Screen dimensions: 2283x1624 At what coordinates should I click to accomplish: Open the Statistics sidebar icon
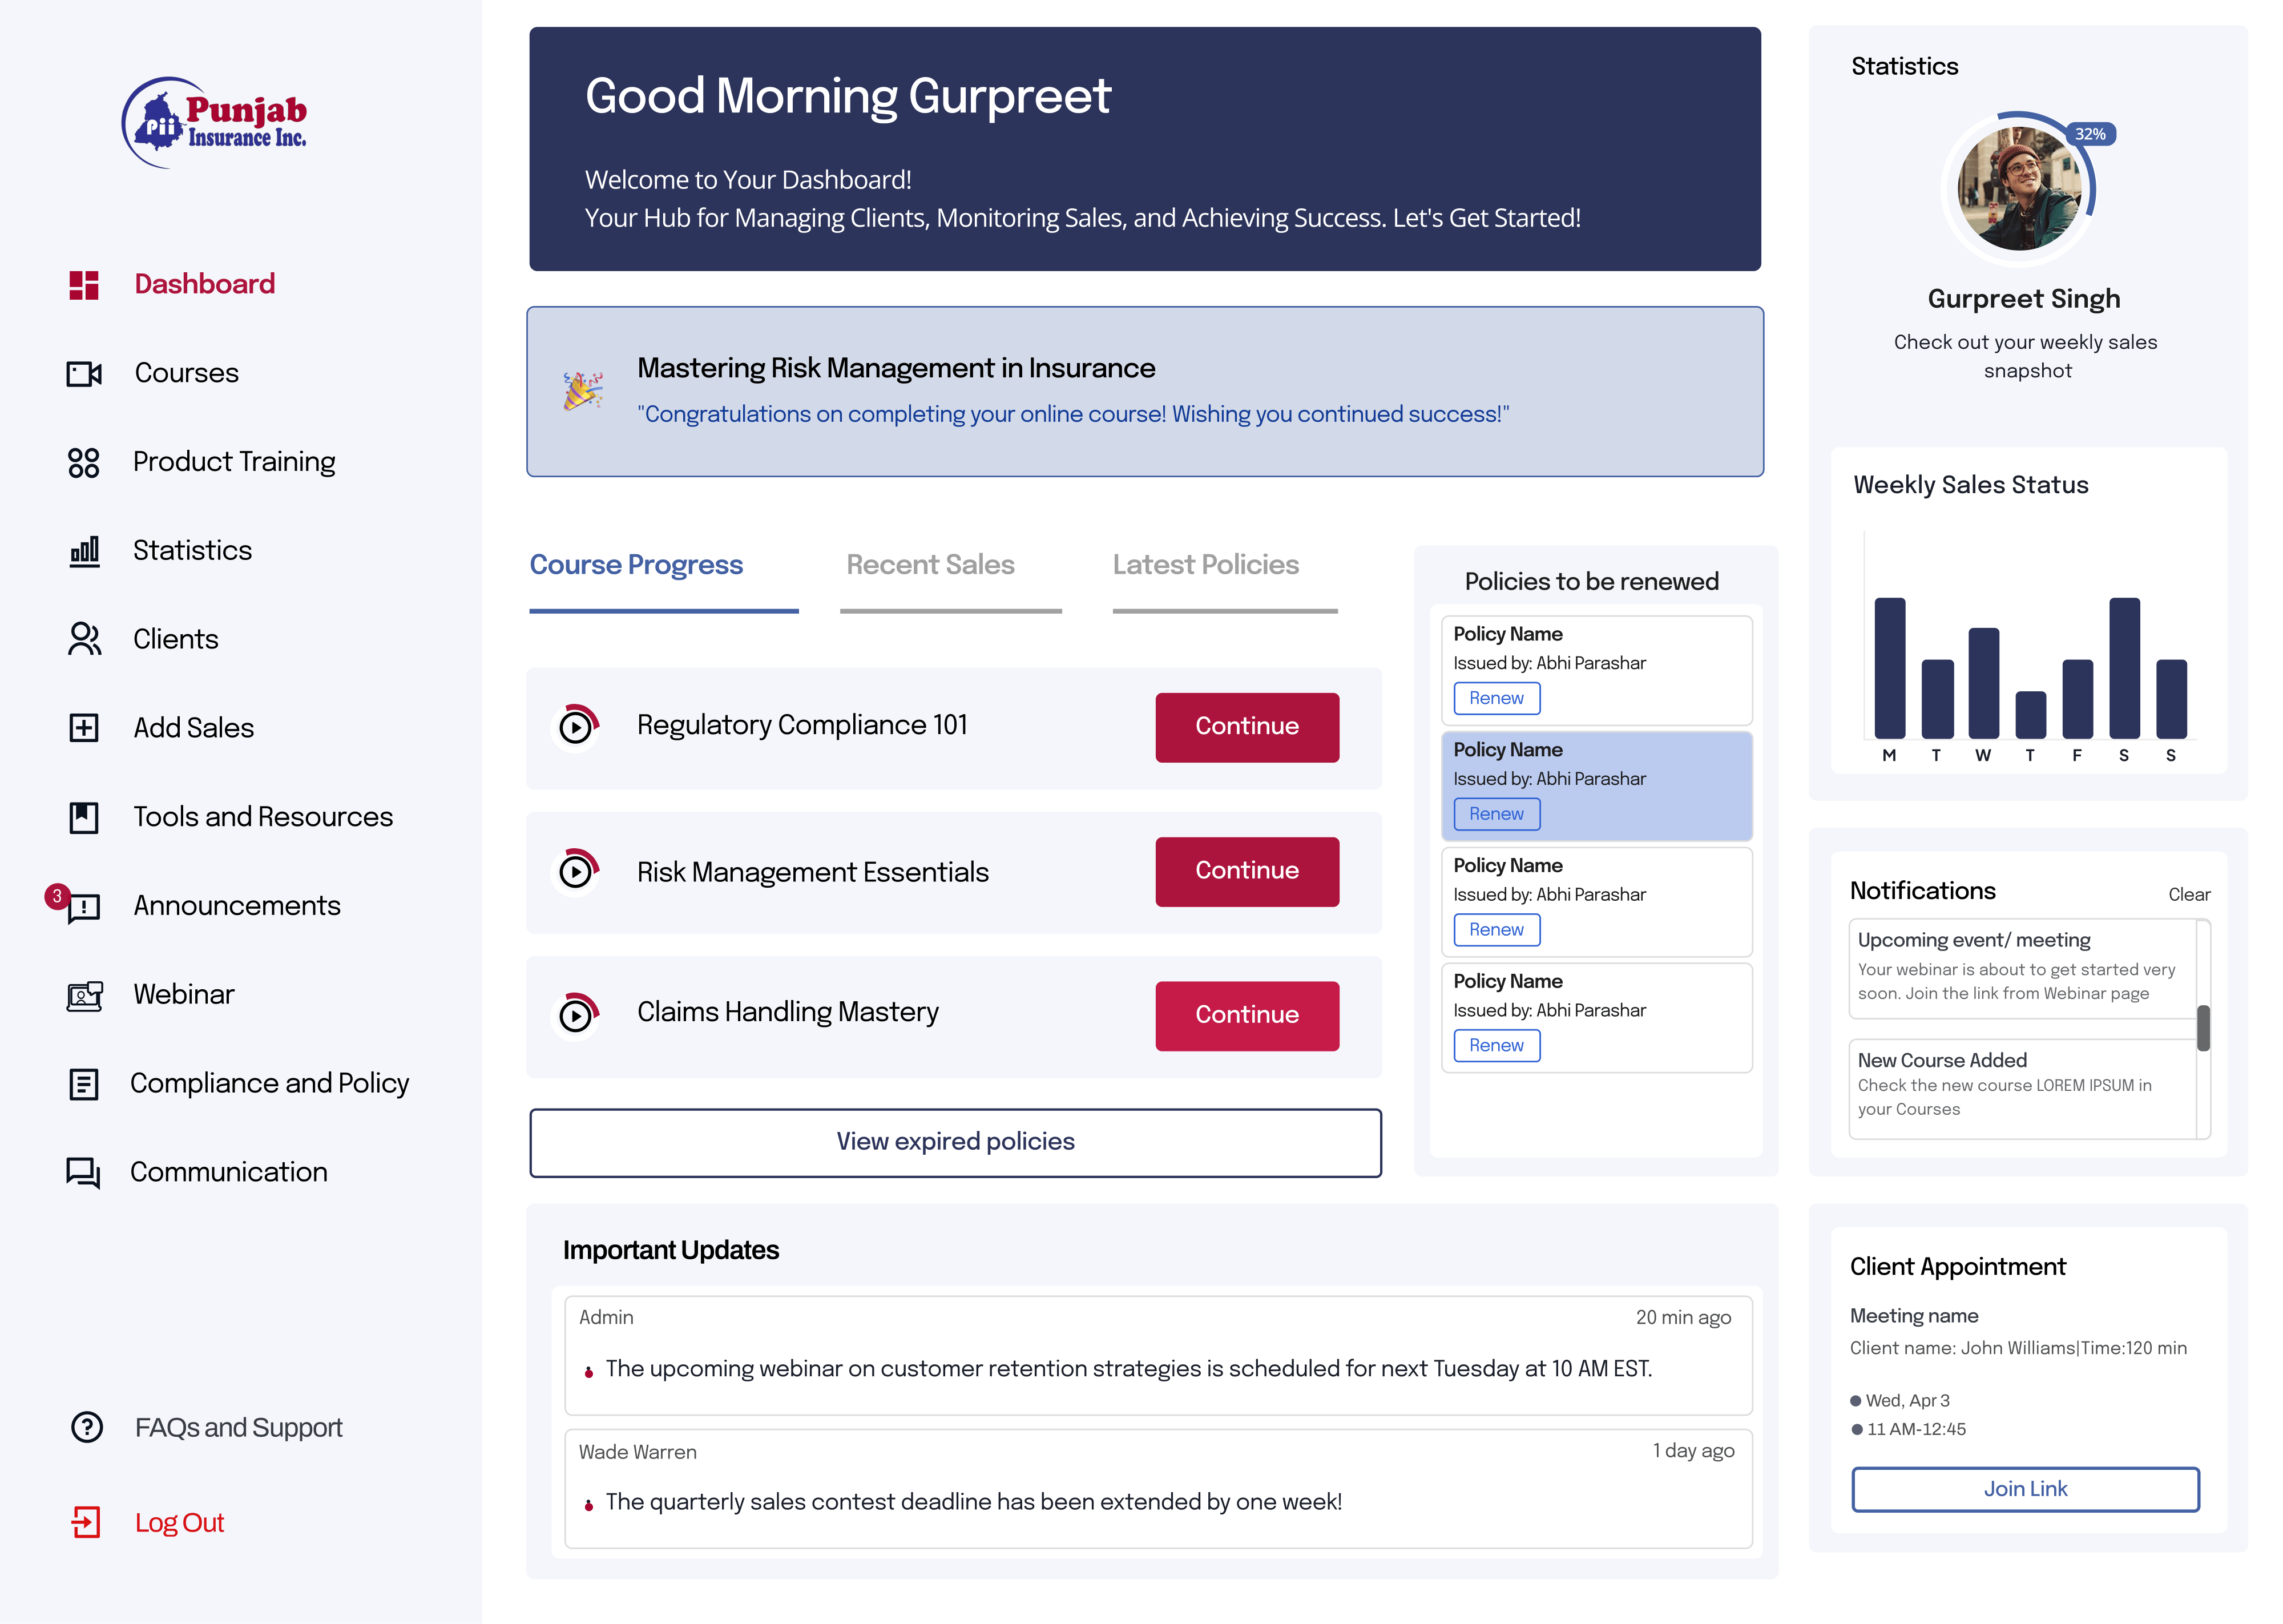[84, 550]
